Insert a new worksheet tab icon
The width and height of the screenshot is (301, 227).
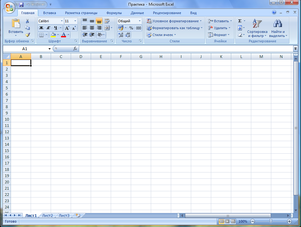[78, 215]
